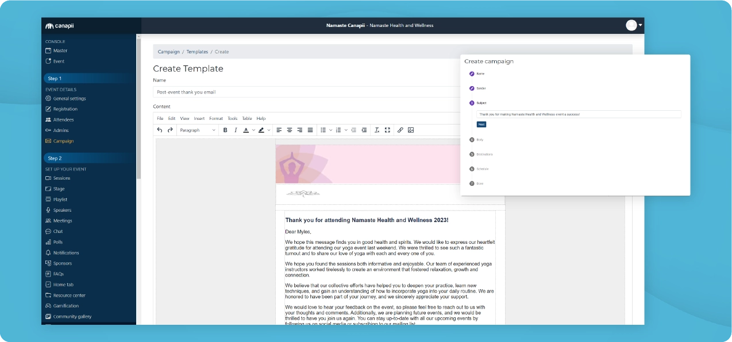
Task: Toggle italic formatting
Action: [236, 130]
